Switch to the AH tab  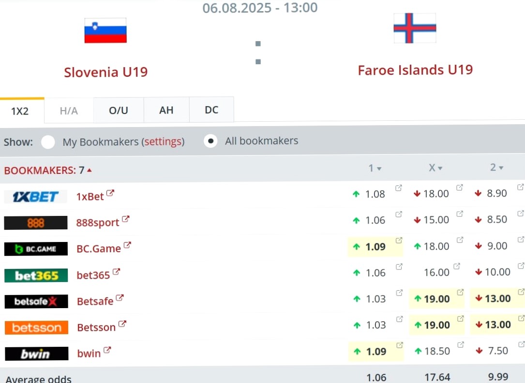(x=166, y=110)
